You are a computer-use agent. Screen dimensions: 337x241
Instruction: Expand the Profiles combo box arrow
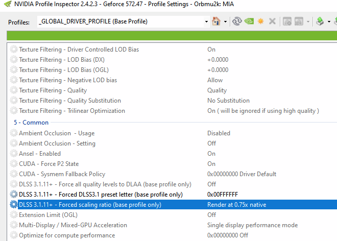pos(206,21)
